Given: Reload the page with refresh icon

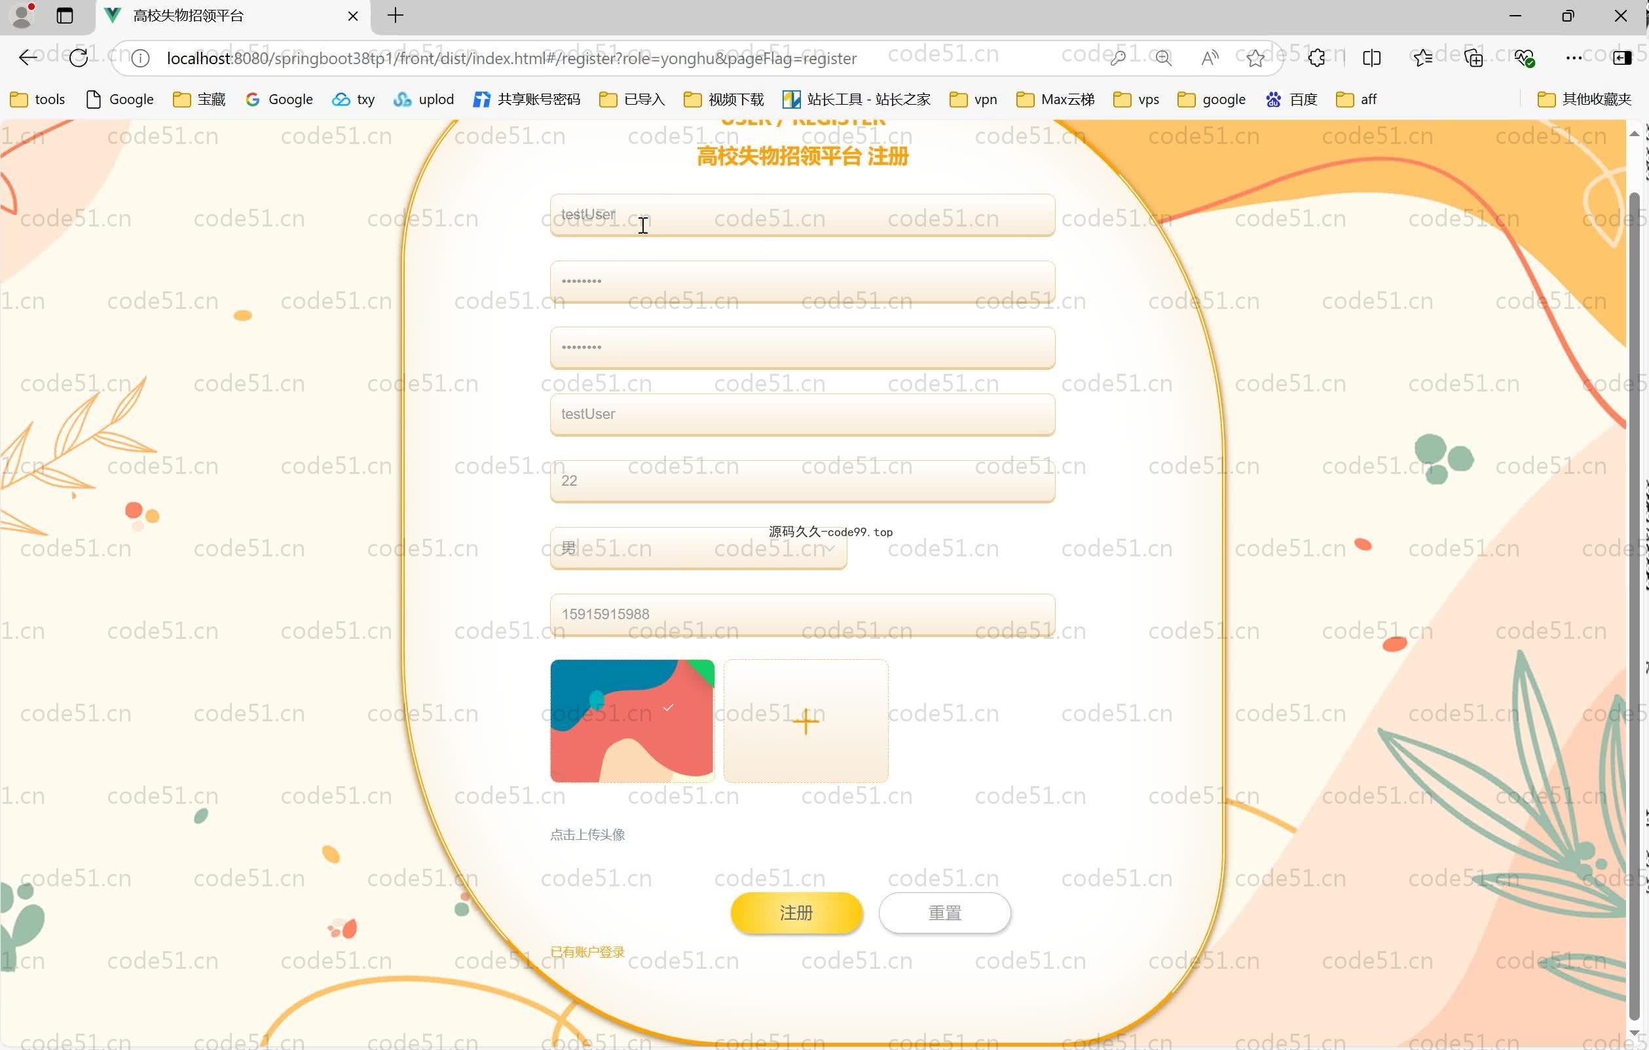Looking at the screenshot, I should coord(79,58).
